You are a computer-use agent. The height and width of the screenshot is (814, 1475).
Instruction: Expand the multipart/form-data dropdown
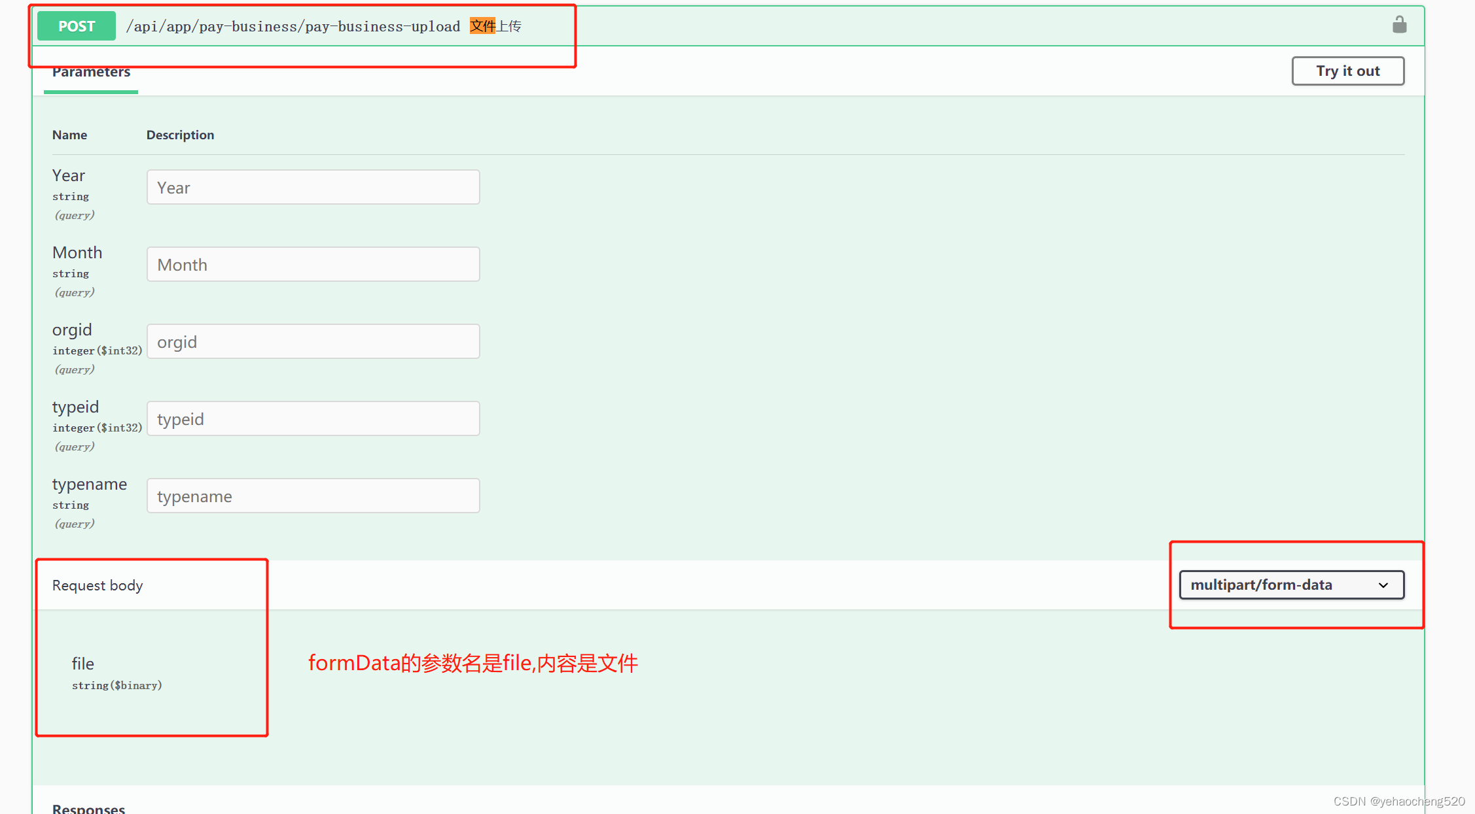click(1291, 585)
